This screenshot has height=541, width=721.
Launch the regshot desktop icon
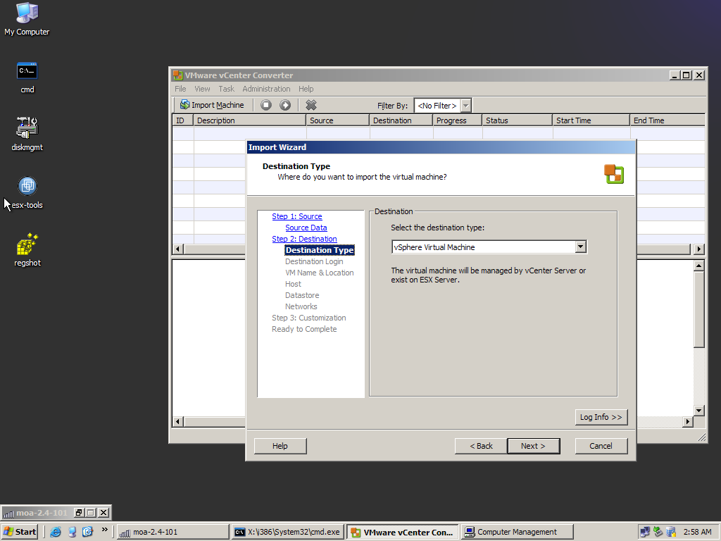click(27, 250)
